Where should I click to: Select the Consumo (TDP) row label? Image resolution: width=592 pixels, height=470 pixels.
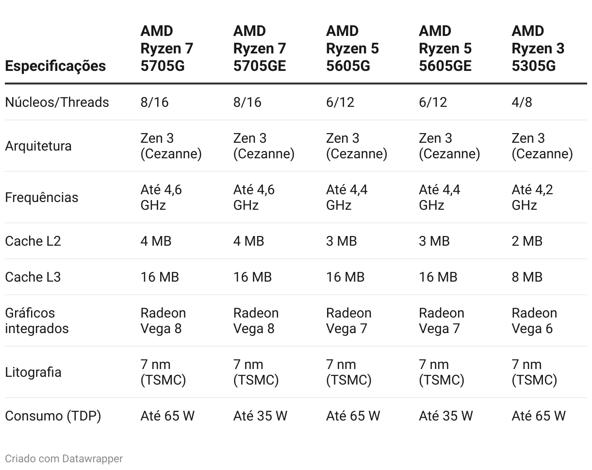coord(53,416)
